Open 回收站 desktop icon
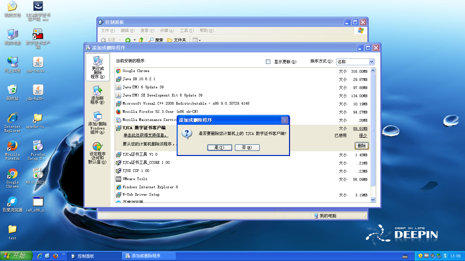The image size is (465, 261). (13, 92)
